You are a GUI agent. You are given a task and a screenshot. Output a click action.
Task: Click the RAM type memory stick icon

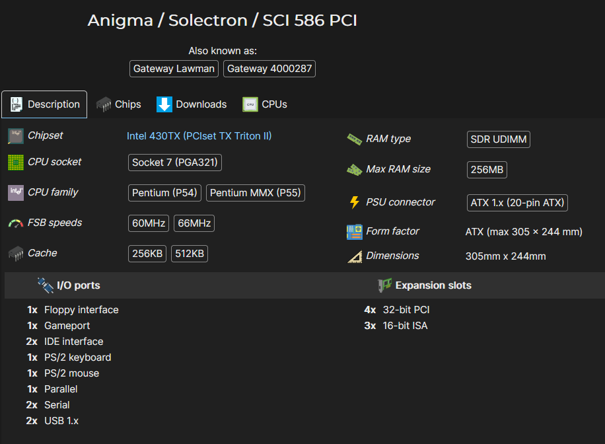tap(353, 139)
